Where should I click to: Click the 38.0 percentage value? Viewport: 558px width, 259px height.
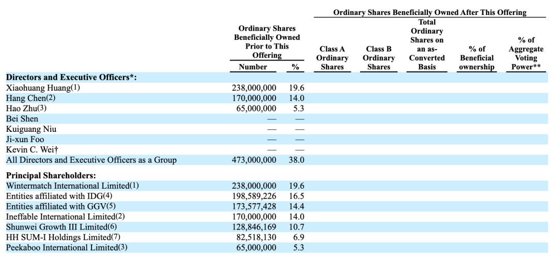coord(297,160)
